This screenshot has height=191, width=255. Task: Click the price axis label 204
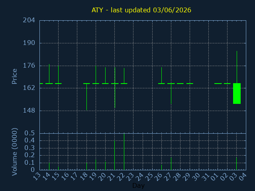[29, 20]
